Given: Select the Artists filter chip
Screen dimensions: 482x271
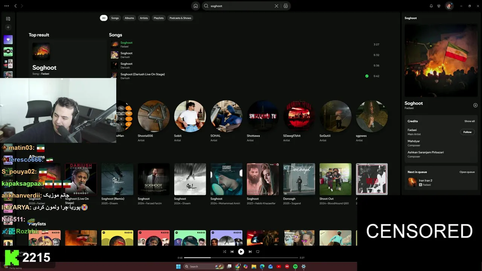Looking at the screenshot, I should [144, 18].
